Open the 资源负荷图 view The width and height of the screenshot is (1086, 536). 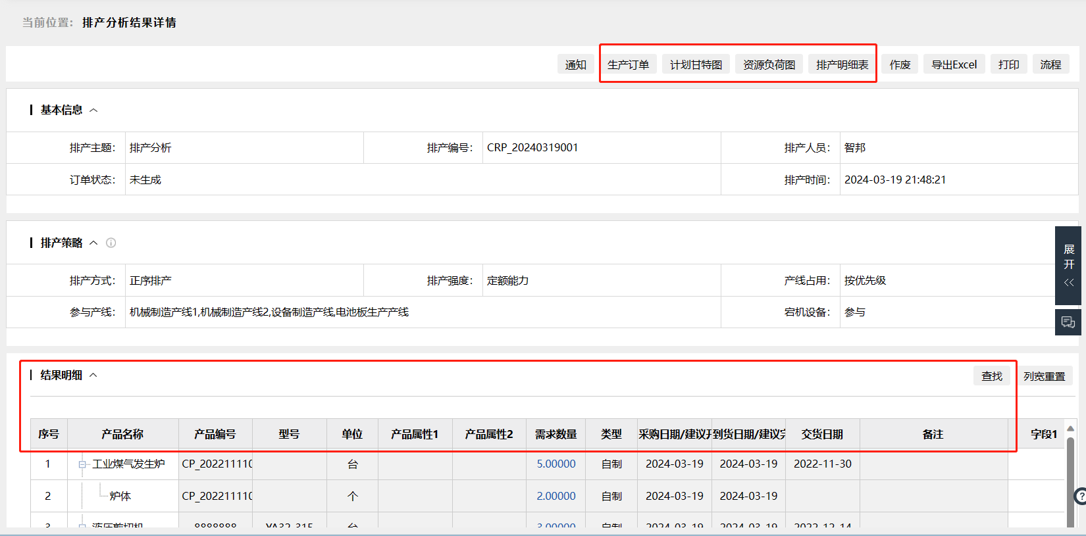769,64
